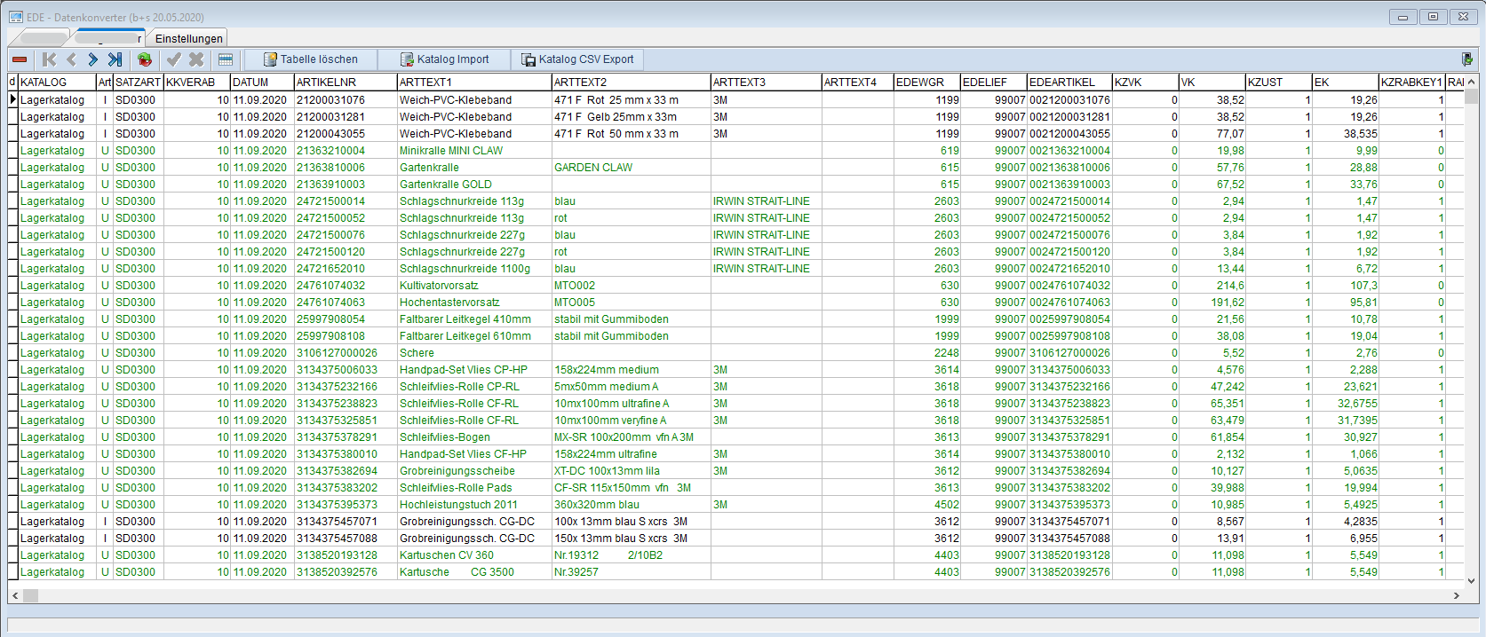Click the table grid view icon
The width and height of the screenshot is (1486, 637).
226,59
